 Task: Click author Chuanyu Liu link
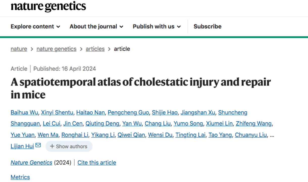(251, 135)
